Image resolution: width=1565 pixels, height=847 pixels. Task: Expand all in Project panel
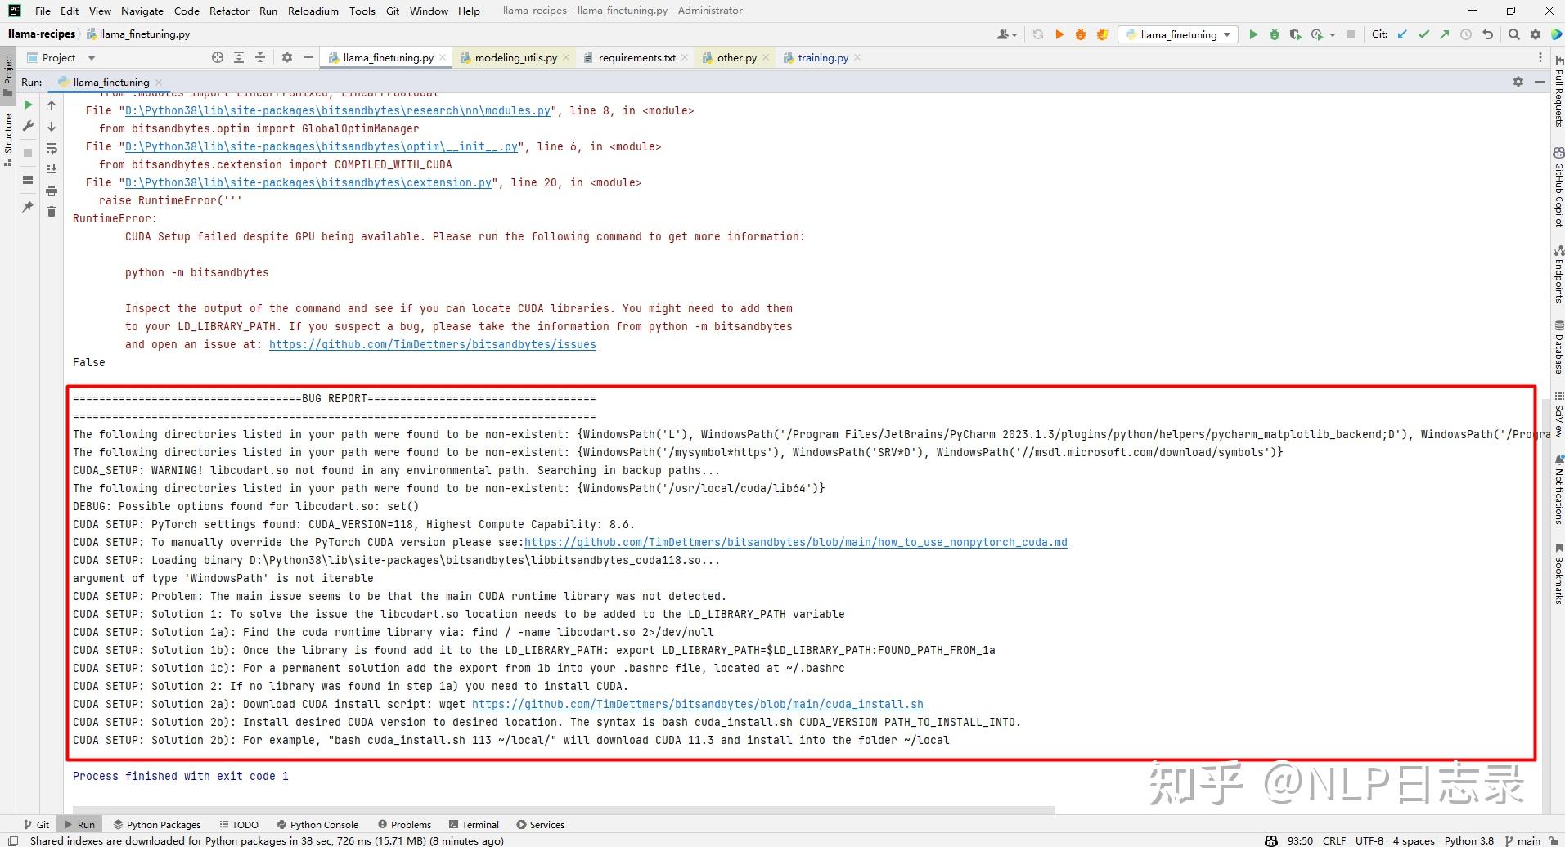pyautogui.click(x=239, y=57)
